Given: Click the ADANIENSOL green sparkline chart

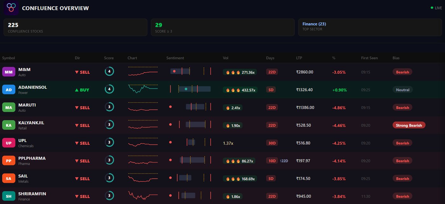Looking at the screenshot, I should tap(143, 89).
